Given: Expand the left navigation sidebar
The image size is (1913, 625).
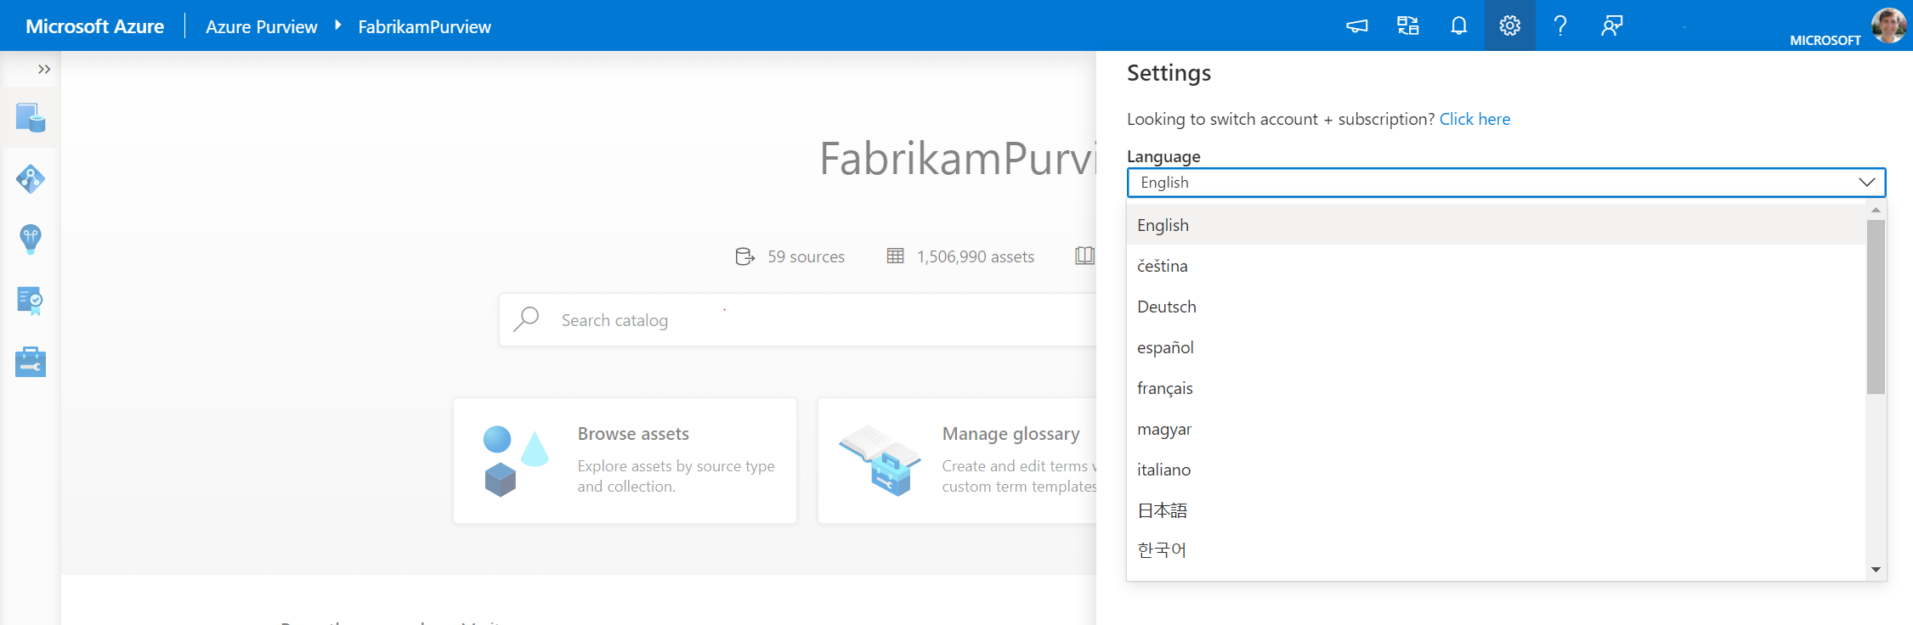Looking at the screenshot, I should point(44,70).
